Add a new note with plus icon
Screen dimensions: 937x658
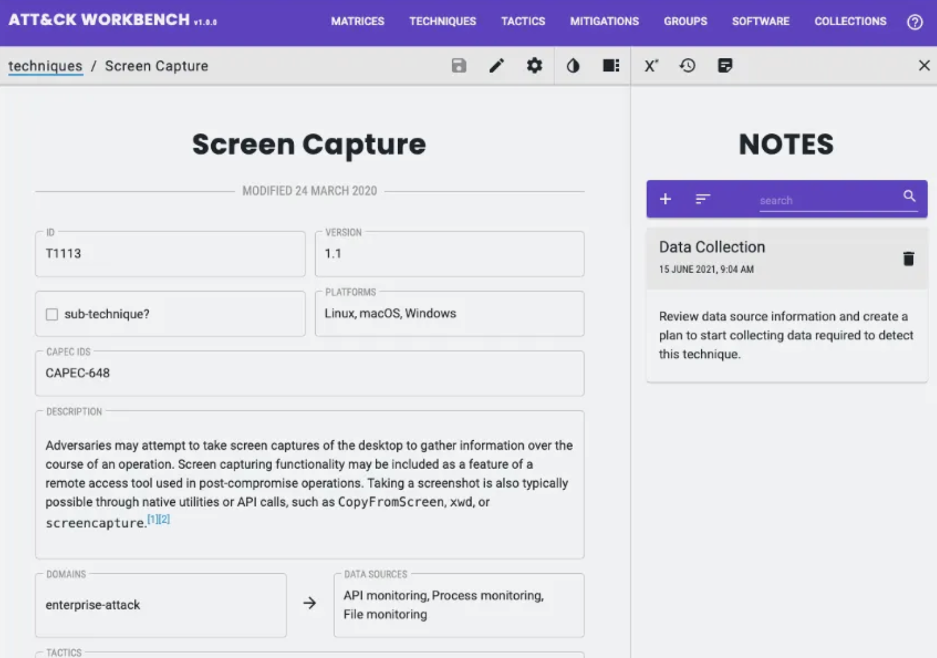[665, 199]
